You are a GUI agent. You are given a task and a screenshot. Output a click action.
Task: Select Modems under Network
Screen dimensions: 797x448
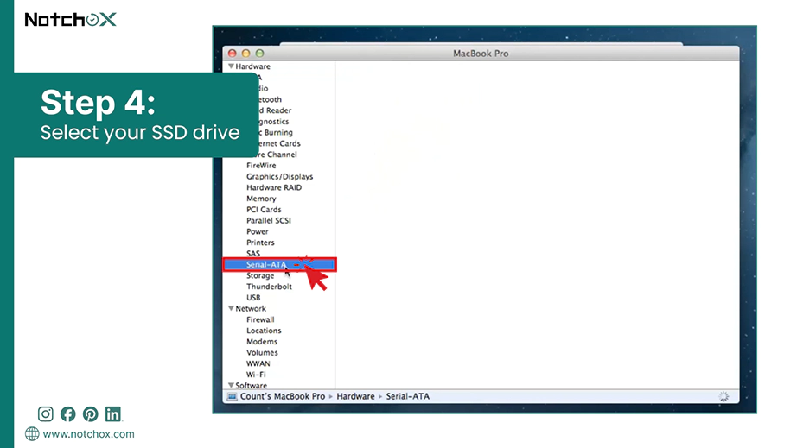[x=262, y=342]
